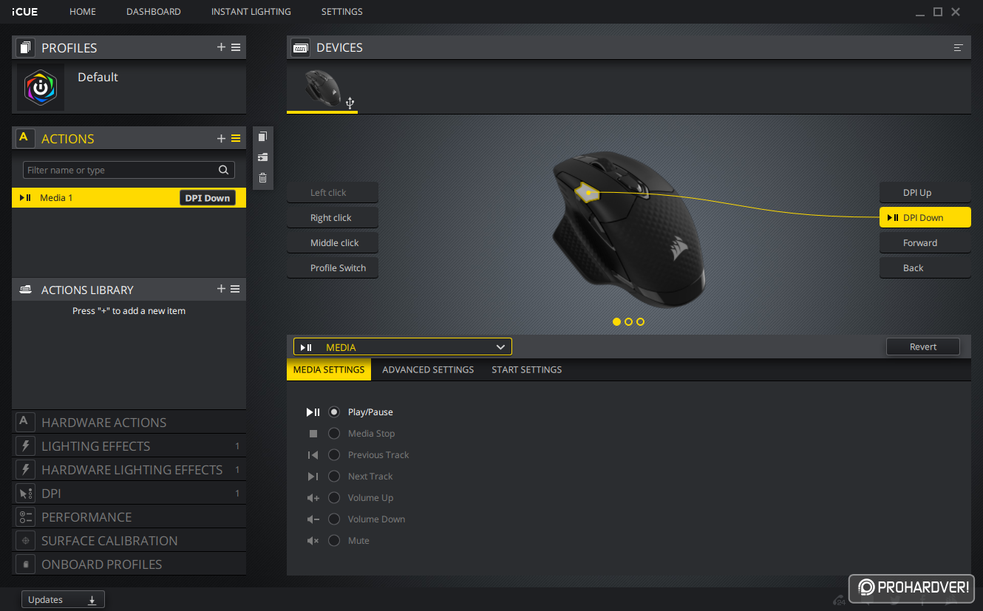Select the DPI Up mouse button
Viewport: 983px width, 611px height.
[x=925, y=193]
